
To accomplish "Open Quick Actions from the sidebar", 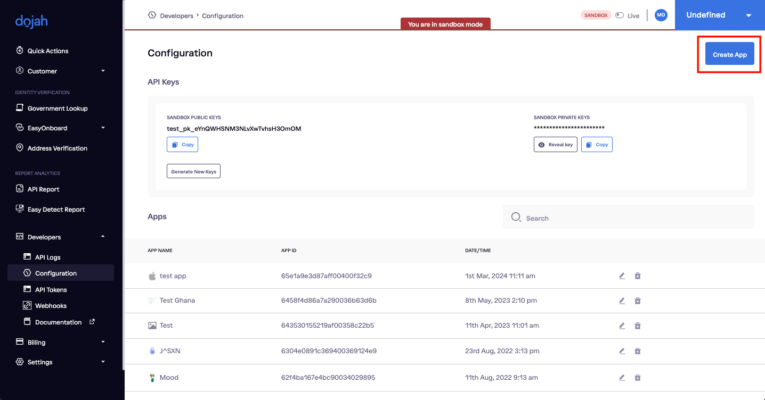I will click(x=48, y=51).
